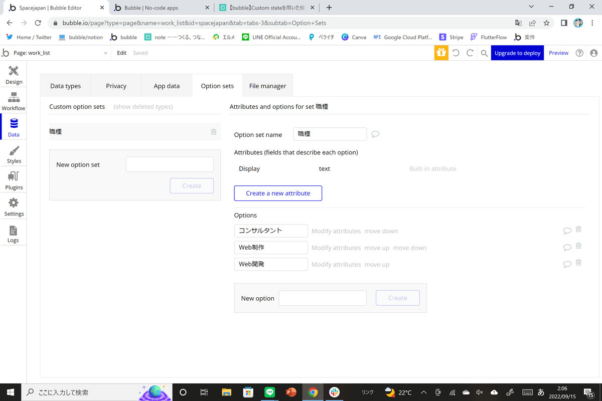Open the Design tab in sidebar

pos(14,75)
